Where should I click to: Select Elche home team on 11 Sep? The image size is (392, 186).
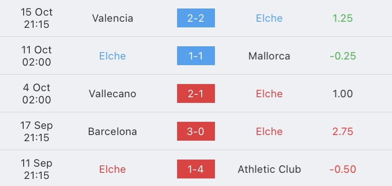tap(113, 169)
